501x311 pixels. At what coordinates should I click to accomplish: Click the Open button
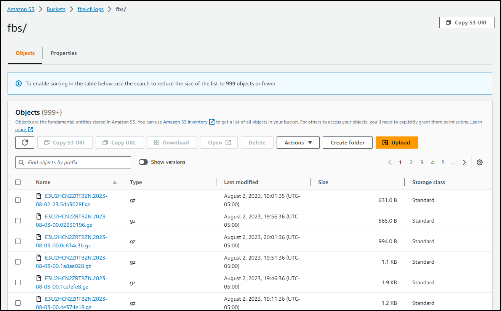(219, 143)
